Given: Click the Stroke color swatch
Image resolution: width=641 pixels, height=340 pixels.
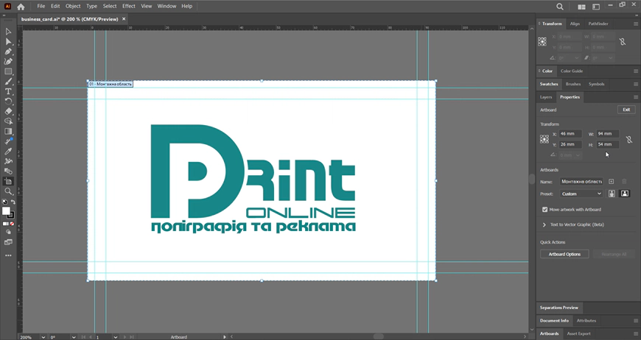Looking at the screenshot, I should (12, 216).
